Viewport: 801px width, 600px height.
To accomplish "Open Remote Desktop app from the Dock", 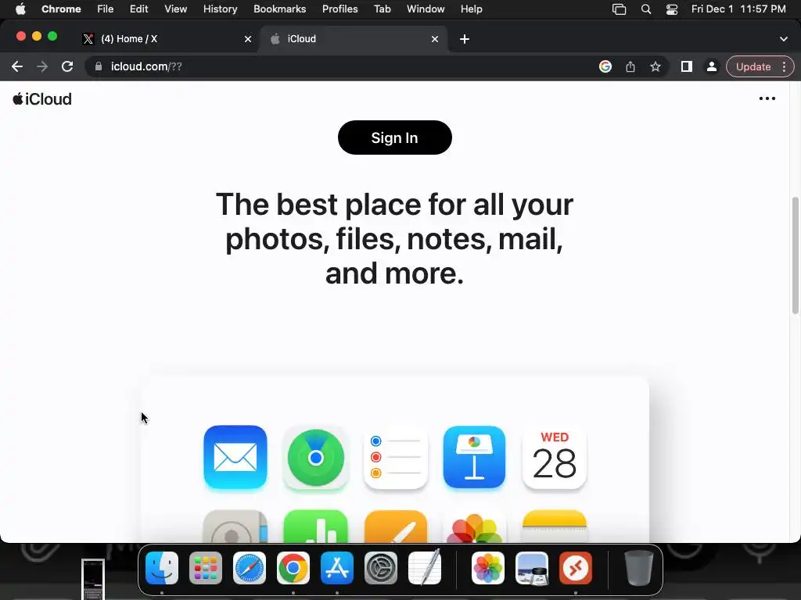I will coord(576,568).
